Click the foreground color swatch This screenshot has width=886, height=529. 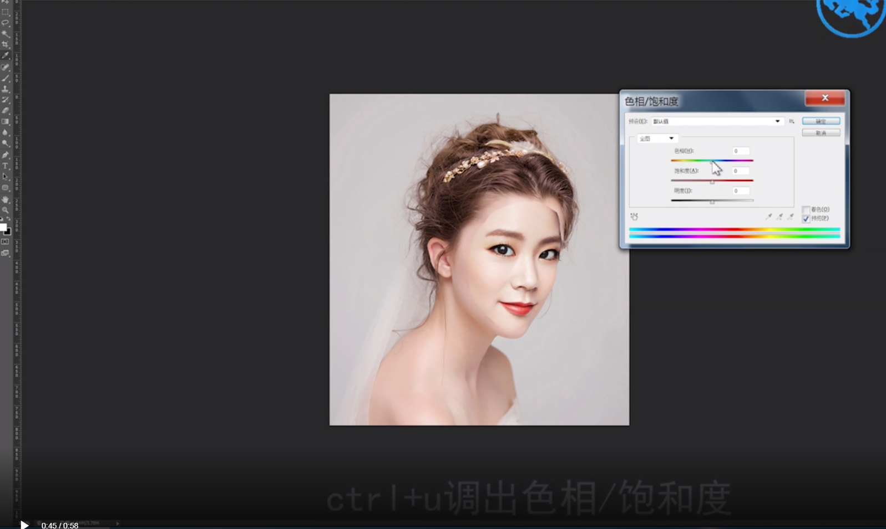click(3, 228)
